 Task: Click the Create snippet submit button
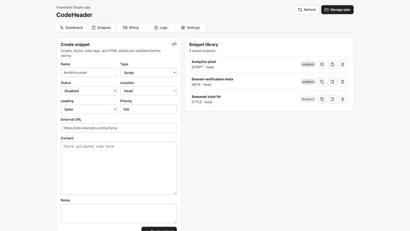click(x=159, y=229)
